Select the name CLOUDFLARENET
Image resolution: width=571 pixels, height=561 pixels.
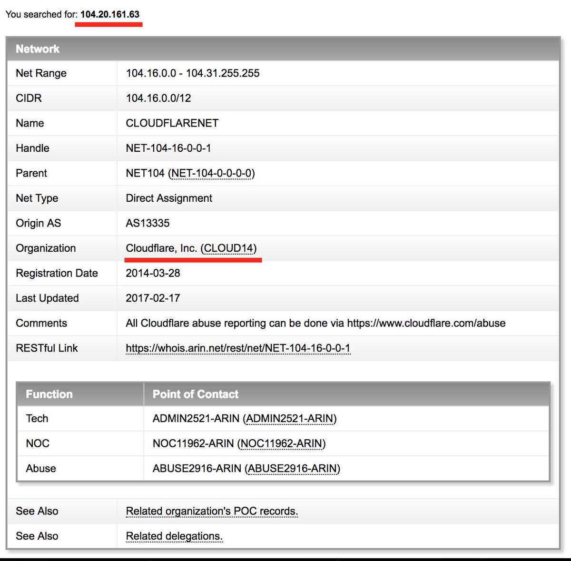tap(172, 123)
